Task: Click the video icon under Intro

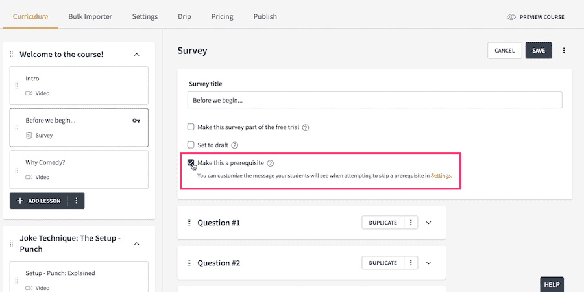Action: point(29,93)
